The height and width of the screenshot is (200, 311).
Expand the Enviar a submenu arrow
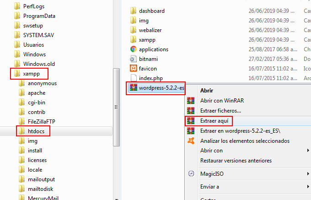[308, 187]
